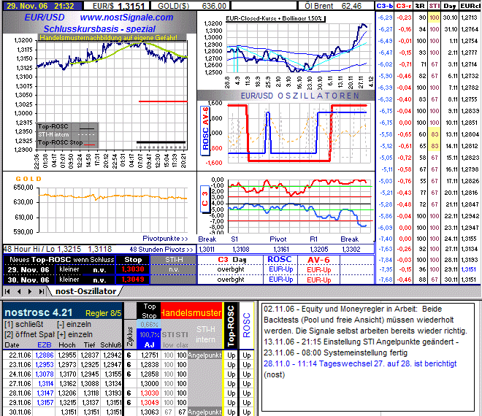Click the 'STI-H intern' legend entry in the EUR/USD chart
The image size is (482, 416).
66,134
